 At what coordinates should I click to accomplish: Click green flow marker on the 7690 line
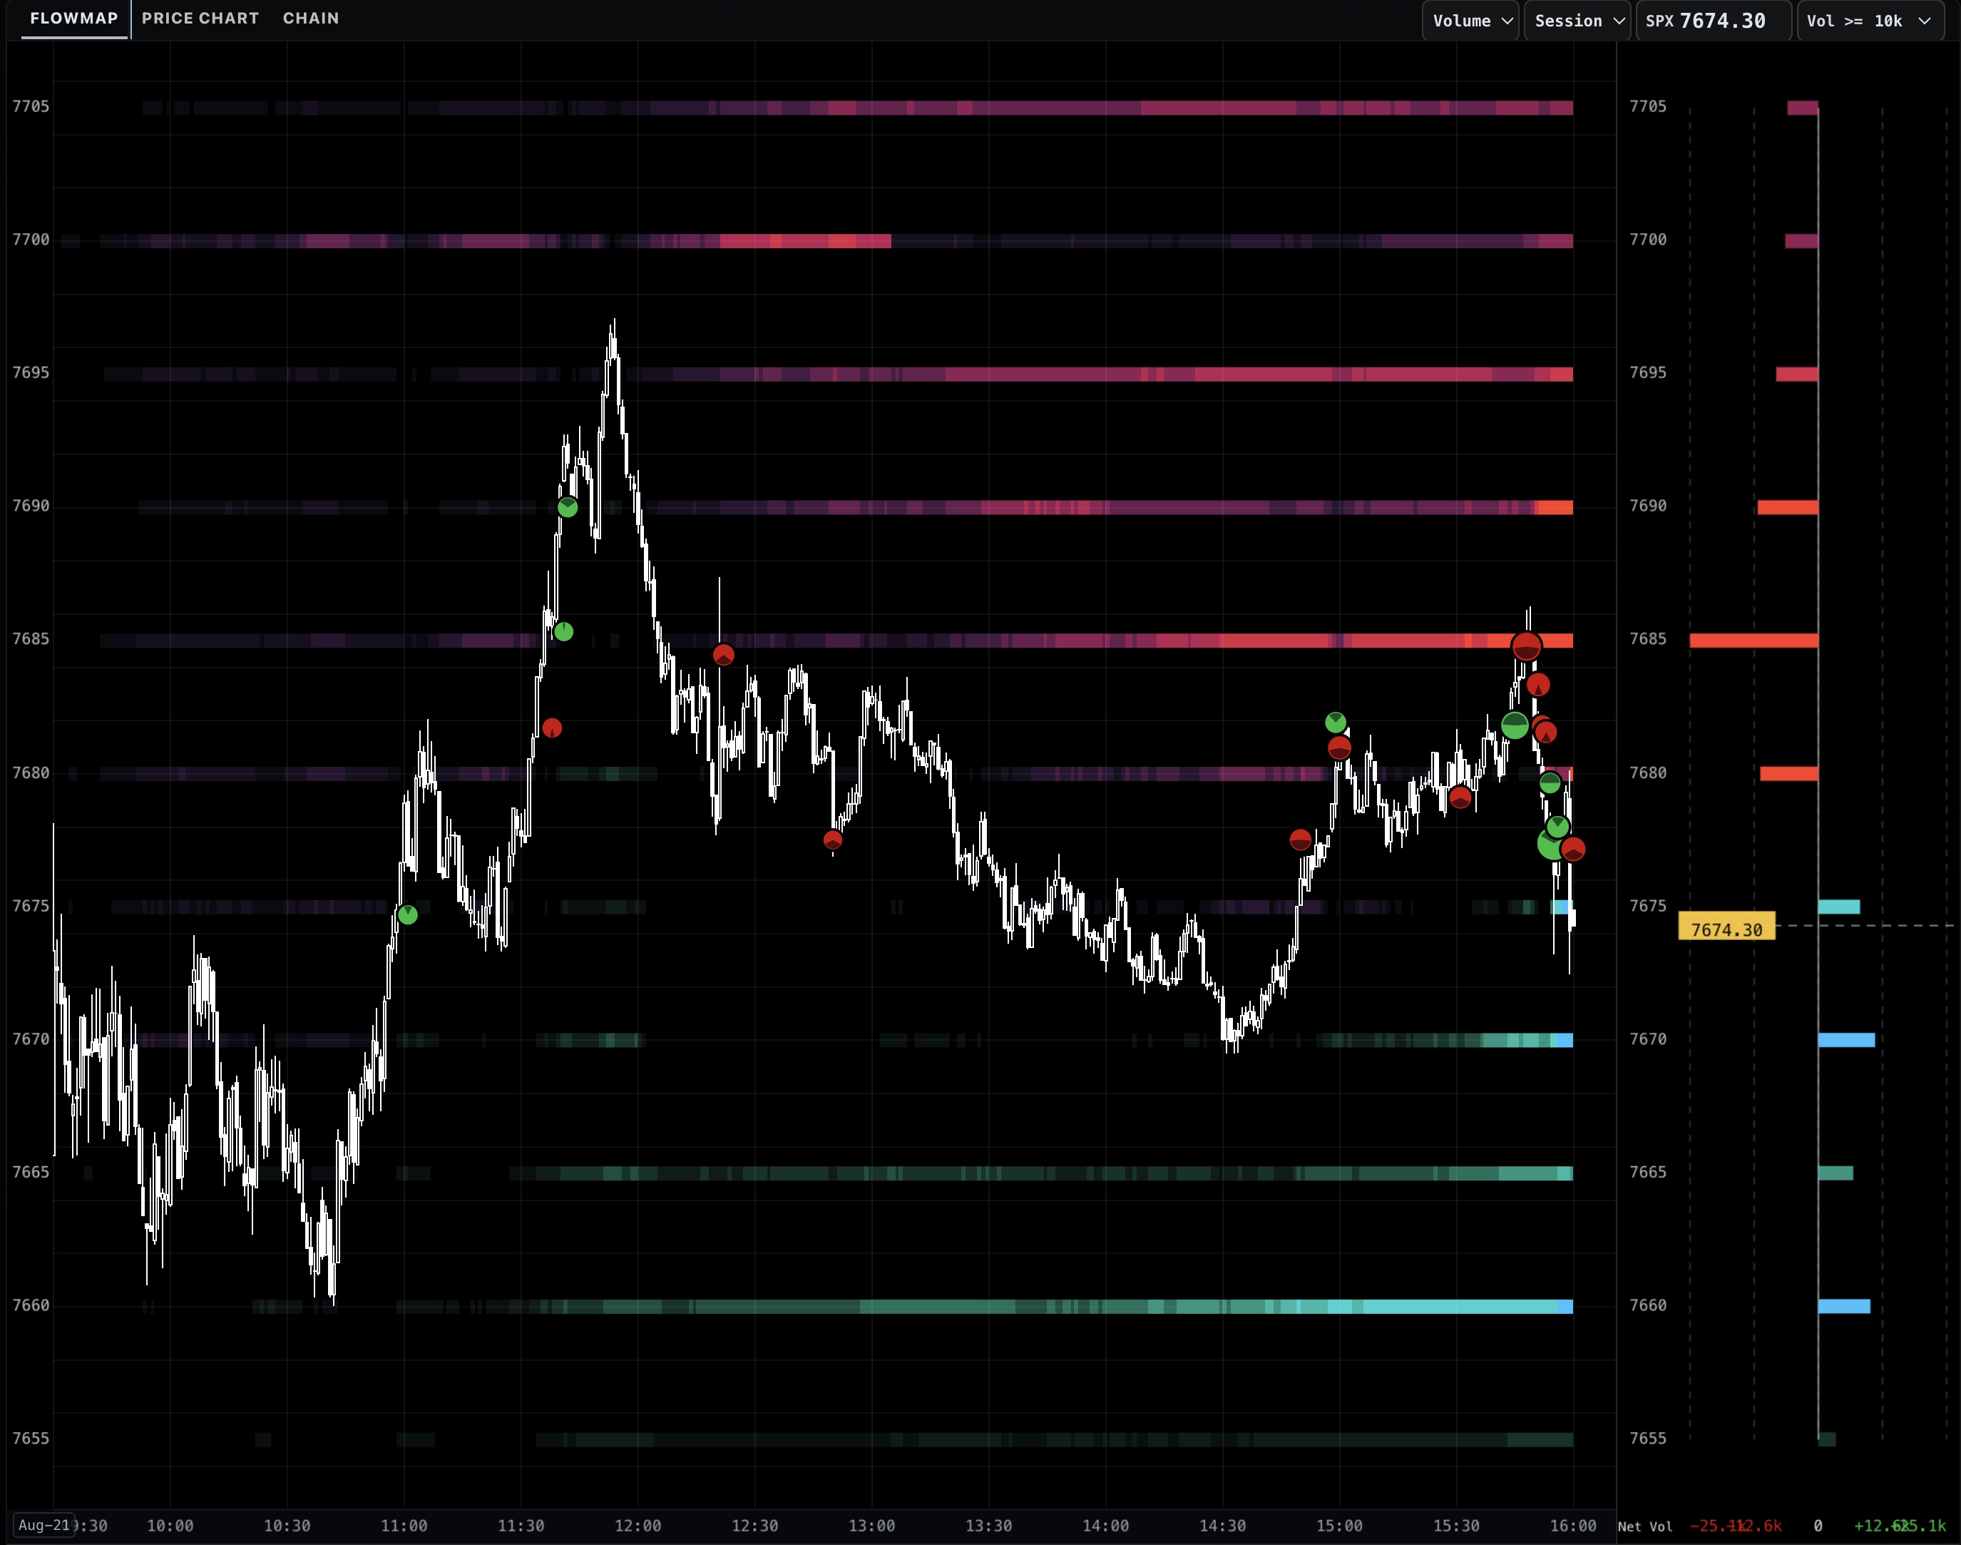(568, 506)
